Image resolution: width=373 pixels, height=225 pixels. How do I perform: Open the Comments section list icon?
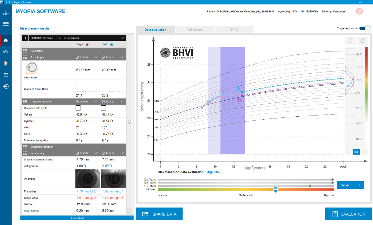(x=25, y=51)
